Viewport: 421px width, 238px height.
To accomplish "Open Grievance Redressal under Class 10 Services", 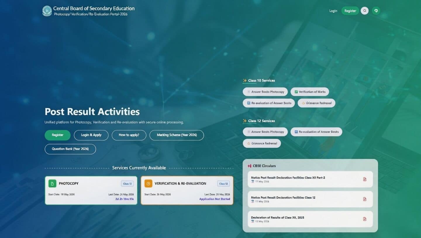I will [316, 103].
